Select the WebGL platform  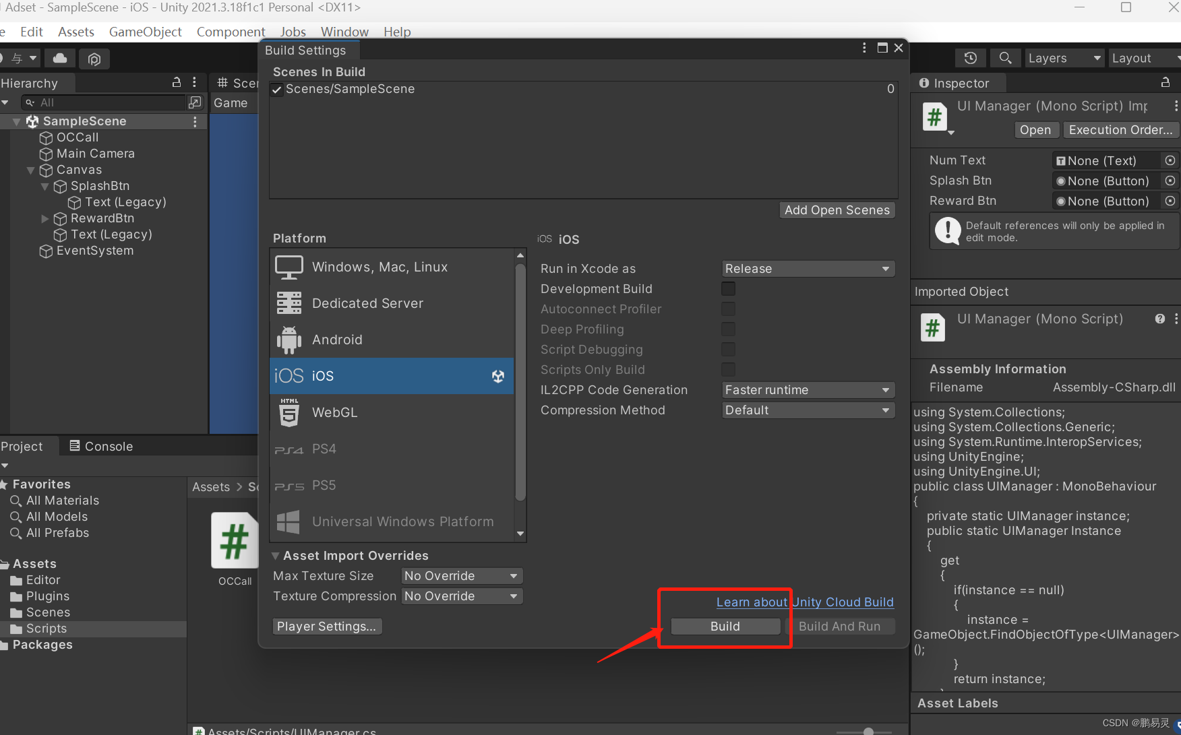tap(392, 412)
